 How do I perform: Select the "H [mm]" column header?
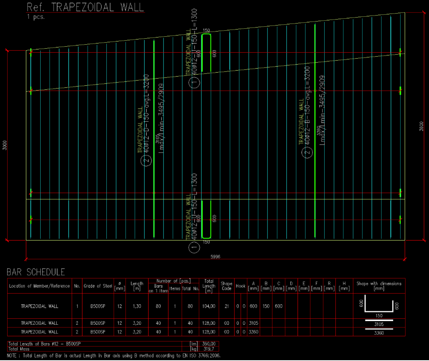pyautogui.click(x=344, y=286)
